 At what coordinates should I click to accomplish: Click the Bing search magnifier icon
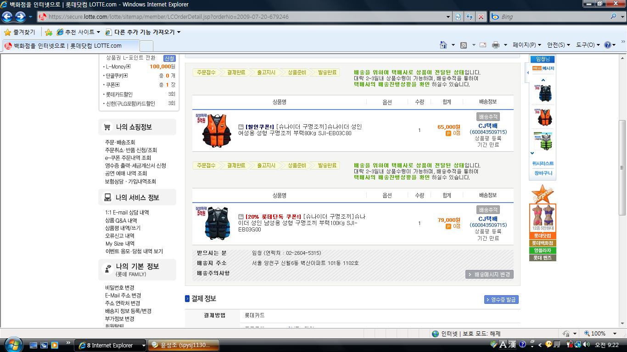tap(614, 16)
